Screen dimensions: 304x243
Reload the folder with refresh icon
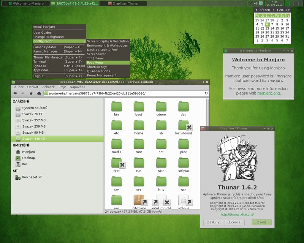206,93
